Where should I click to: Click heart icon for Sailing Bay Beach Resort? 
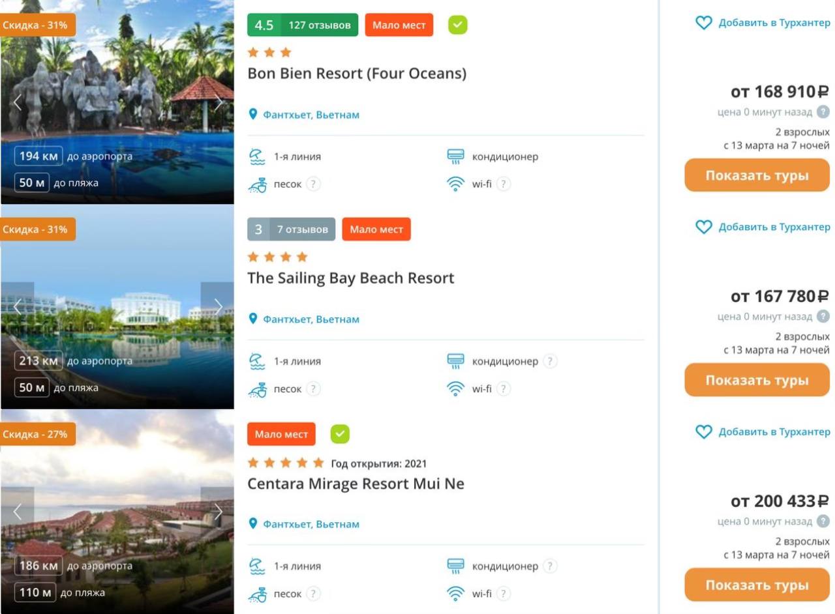click(703, 227)
